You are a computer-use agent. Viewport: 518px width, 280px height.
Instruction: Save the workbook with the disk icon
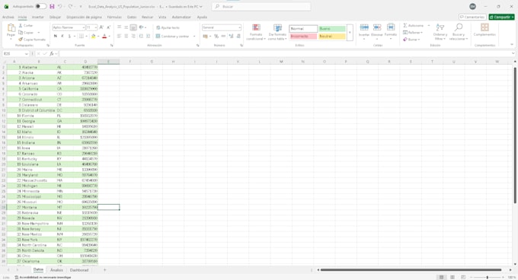click(52, 6)
